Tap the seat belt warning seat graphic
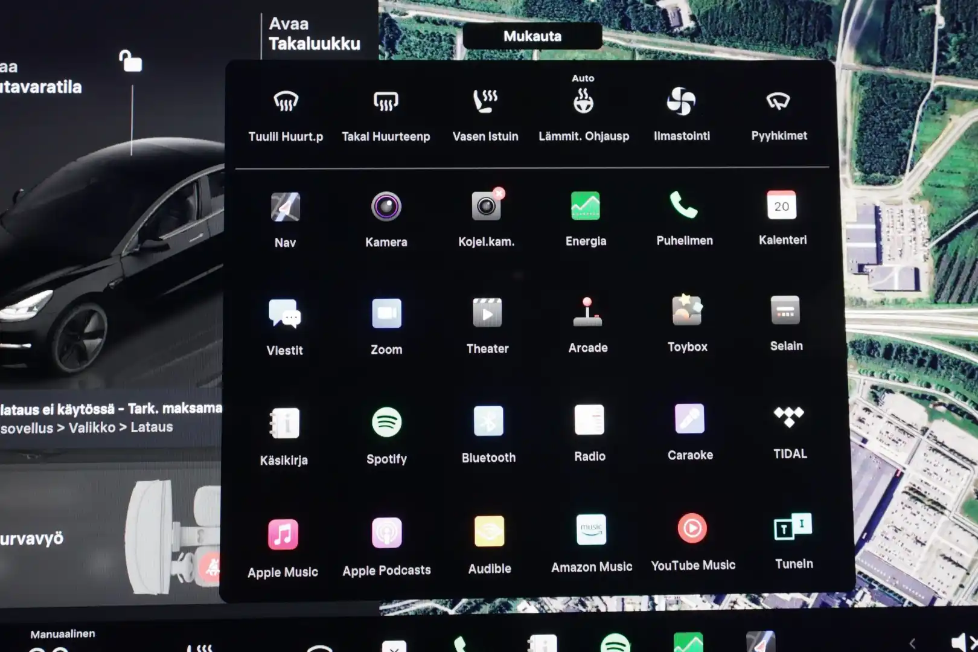 click(172, 537)
